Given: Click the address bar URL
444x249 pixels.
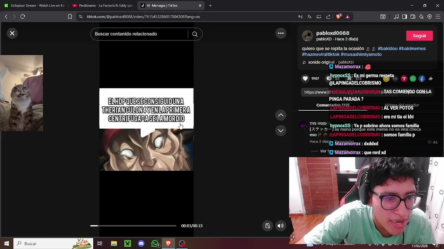Looking at the screenshot, I should coord(143,17).
